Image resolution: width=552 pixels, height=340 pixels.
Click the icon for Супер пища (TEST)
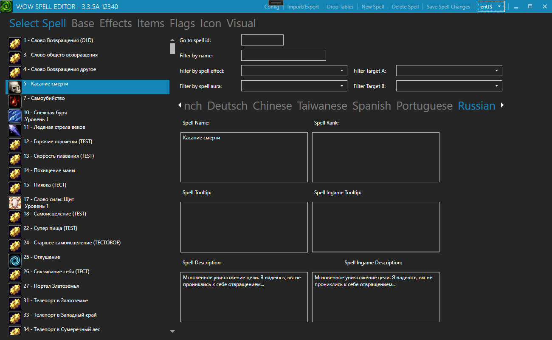[x=15, y=232]
